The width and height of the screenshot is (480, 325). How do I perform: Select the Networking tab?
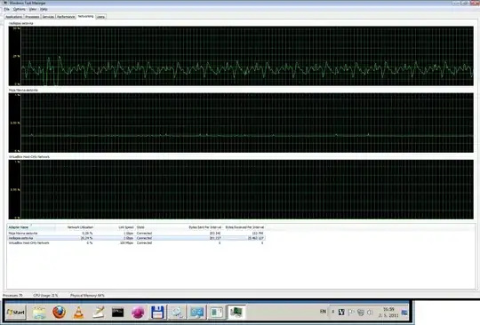coord(85,16)
